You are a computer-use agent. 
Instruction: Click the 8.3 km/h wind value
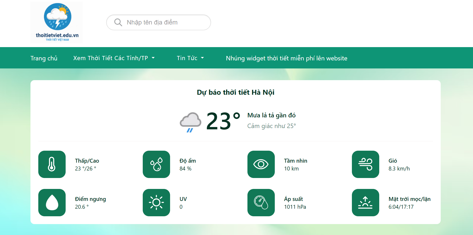point(399,169)
